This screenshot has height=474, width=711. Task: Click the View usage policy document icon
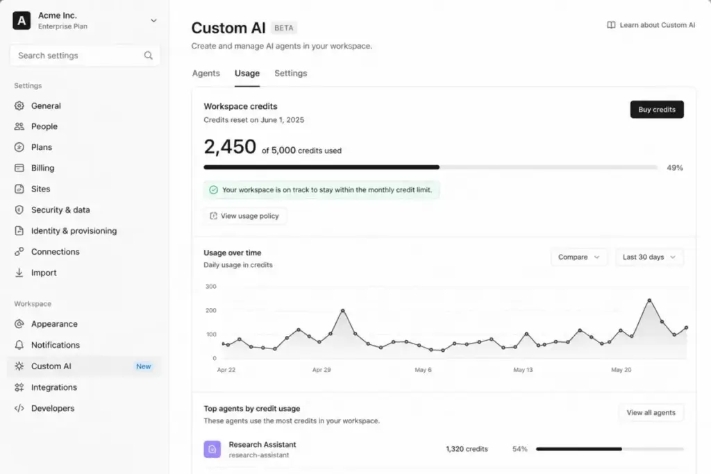point(213,216)
